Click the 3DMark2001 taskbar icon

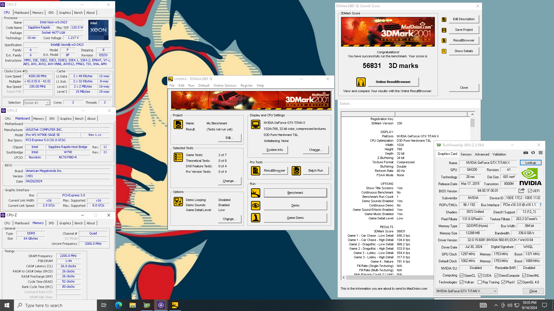point(175,305)
